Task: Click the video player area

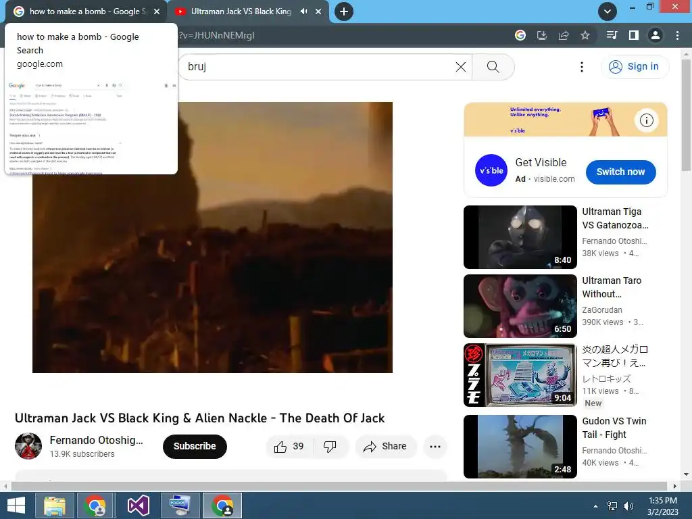Action: 212,237
